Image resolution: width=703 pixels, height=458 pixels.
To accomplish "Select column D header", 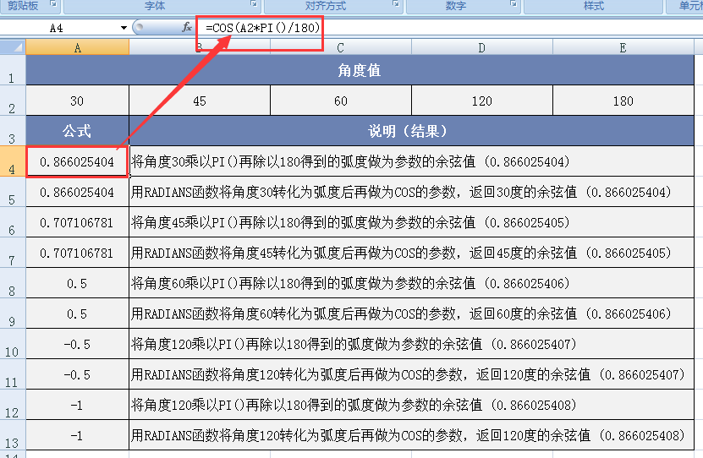I will (482, 47).
